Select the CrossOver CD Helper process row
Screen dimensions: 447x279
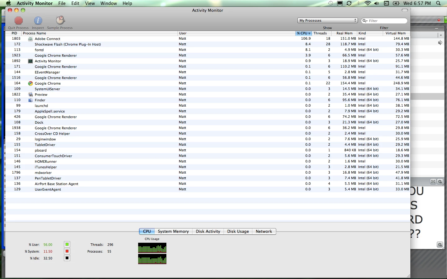208,134
